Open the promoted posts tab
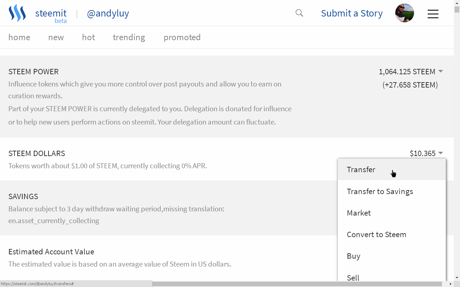Image resolution: width=460 pixels, height=287 pixels. (x=182, y=37)
